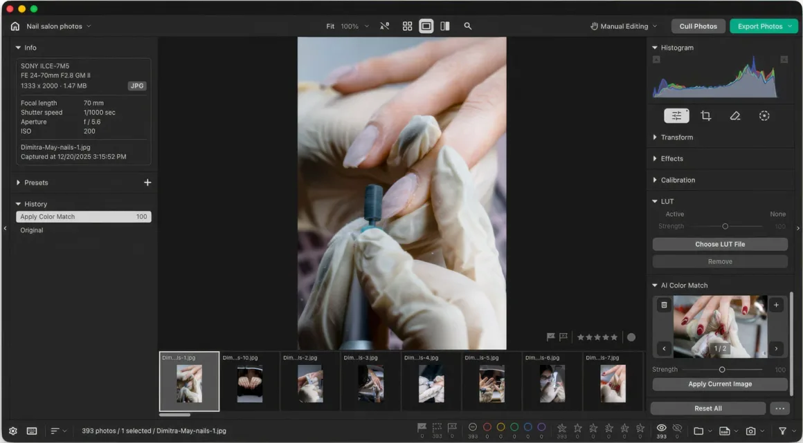Screen dimensions: 803x443
Task: Expand the Presets panel
Action: (19, 182)
